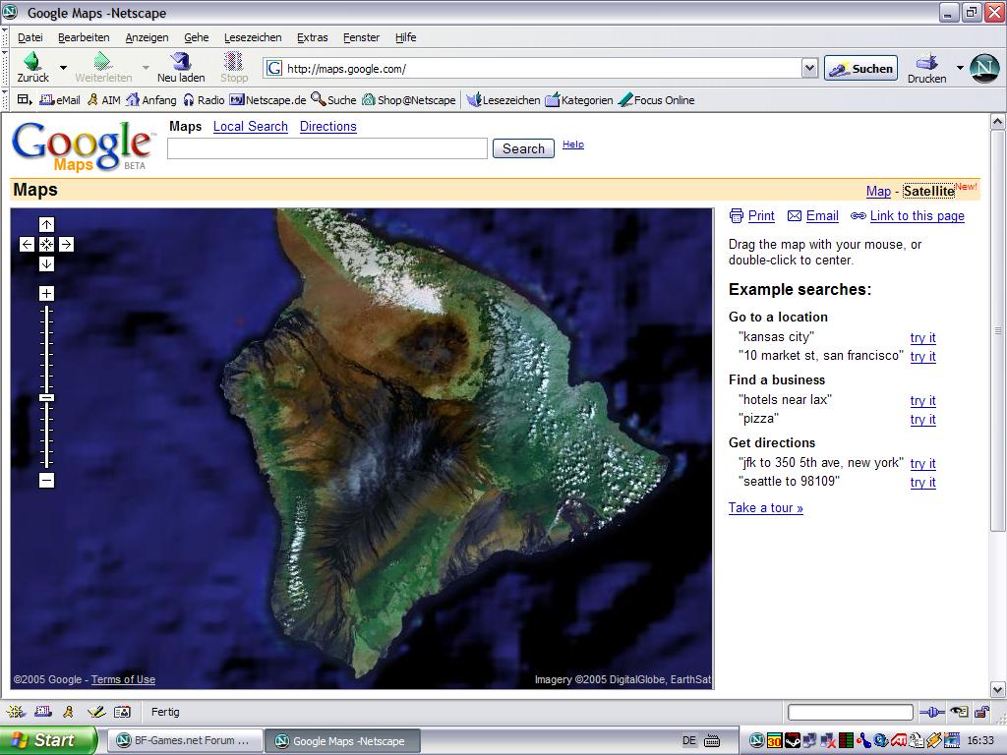Expand the URL history dropdown
Screen dimensions: 1007x755
[809, 68]
